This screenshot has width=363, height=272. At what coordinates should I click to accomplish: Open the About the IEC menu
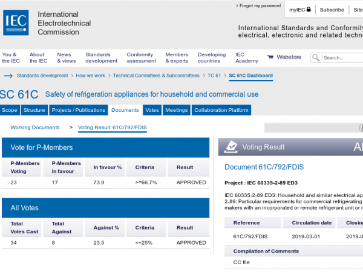pyautogui.click(x=38, y=57)
